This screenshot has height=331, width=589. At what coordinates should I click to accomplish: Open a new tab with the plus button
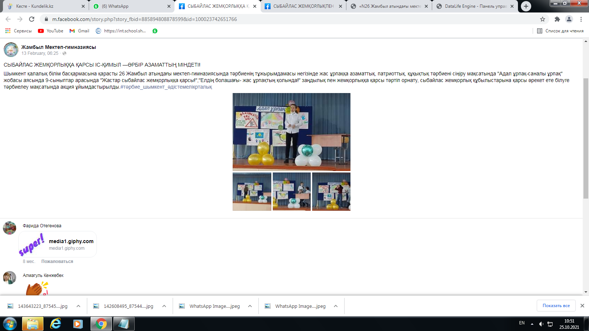pyautogui.click(x=526, y=6)
